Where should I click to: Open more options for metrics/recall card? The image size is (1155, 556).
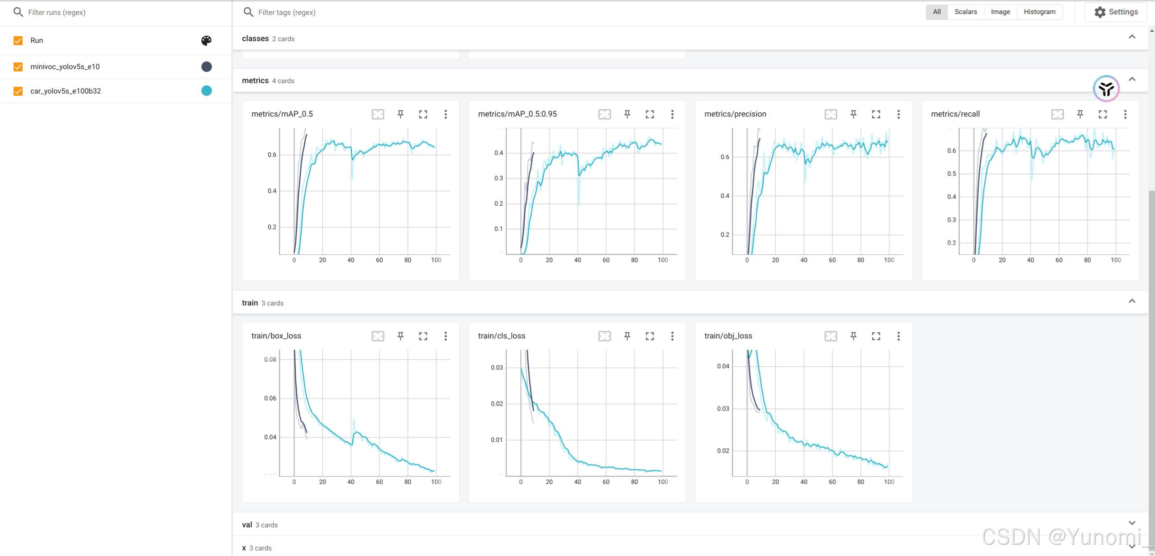point(1125,114)
